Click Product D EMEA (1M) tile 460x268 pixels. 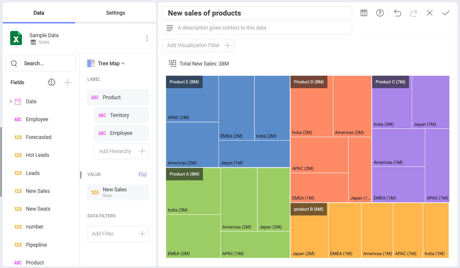coord(319,188)
